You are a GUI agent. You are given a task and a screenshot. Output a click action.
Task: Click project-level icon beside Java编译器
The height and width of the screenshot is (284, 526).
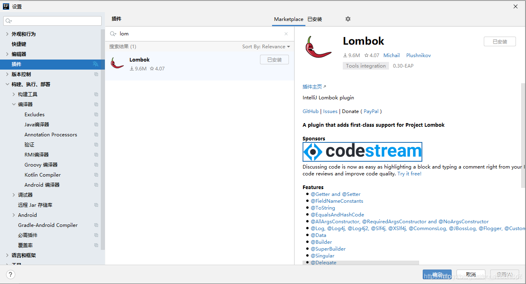click(x=96, y=124)
